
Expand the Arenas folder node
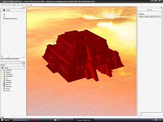(2, 72)
